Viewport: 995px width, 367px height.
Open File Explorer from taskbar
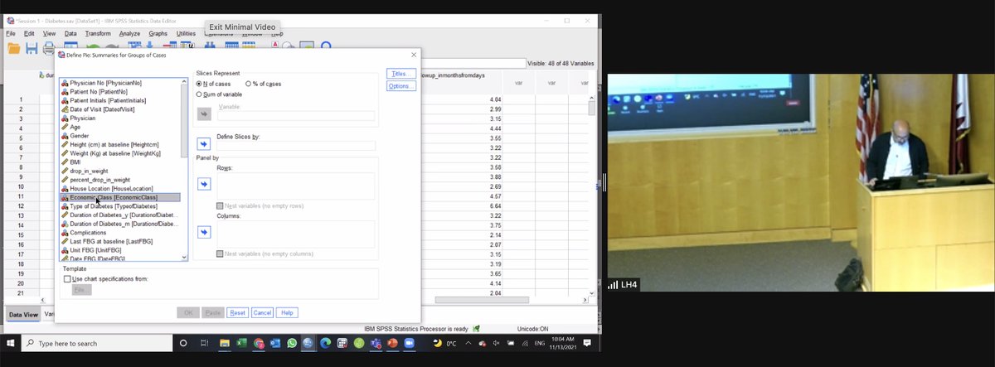tap(225, 343)
